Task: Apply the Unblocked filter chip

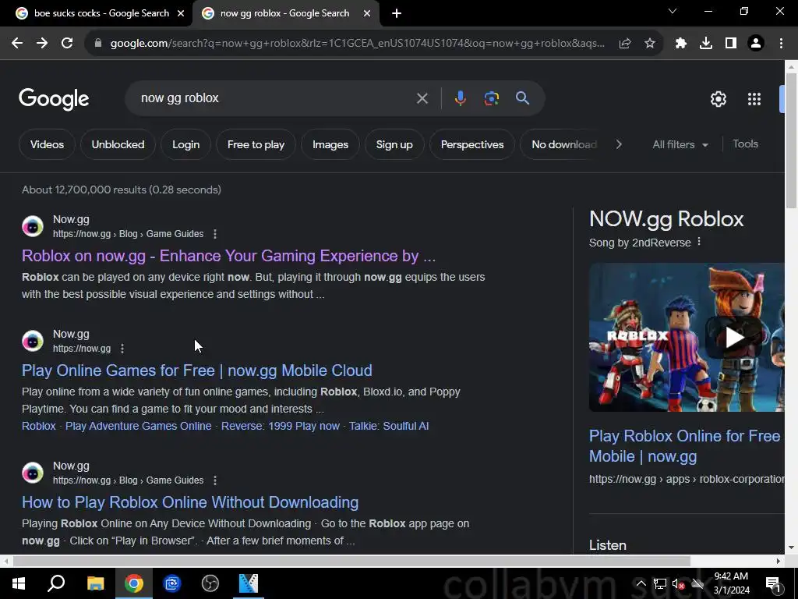Action: click(118, 144)
